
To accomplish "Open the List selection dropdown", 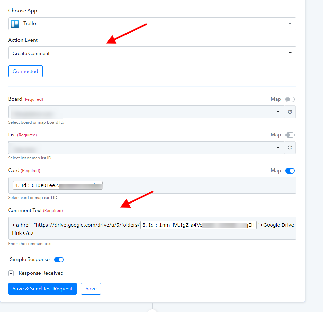I will [x=146, y=148].
